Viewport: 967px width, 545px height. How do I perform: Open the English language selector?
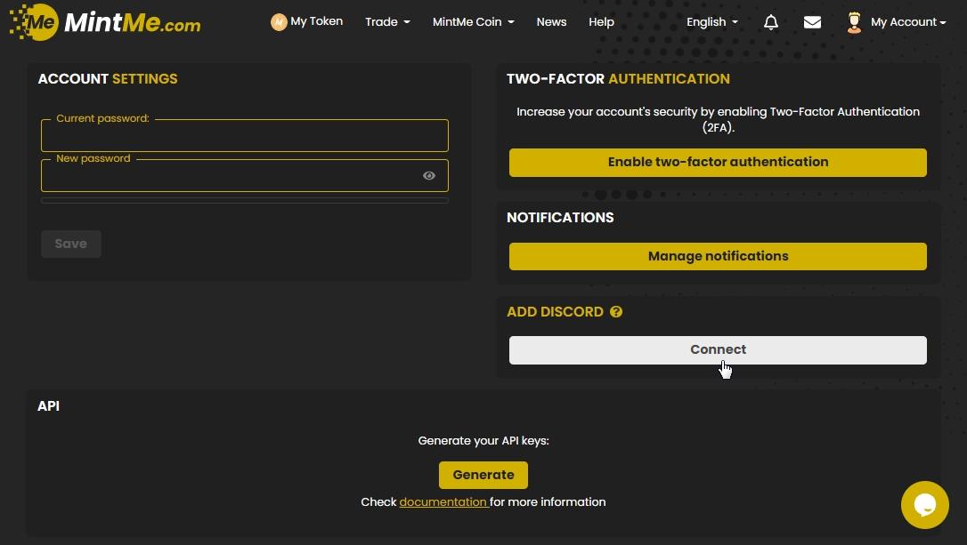(x=711, y=22)
